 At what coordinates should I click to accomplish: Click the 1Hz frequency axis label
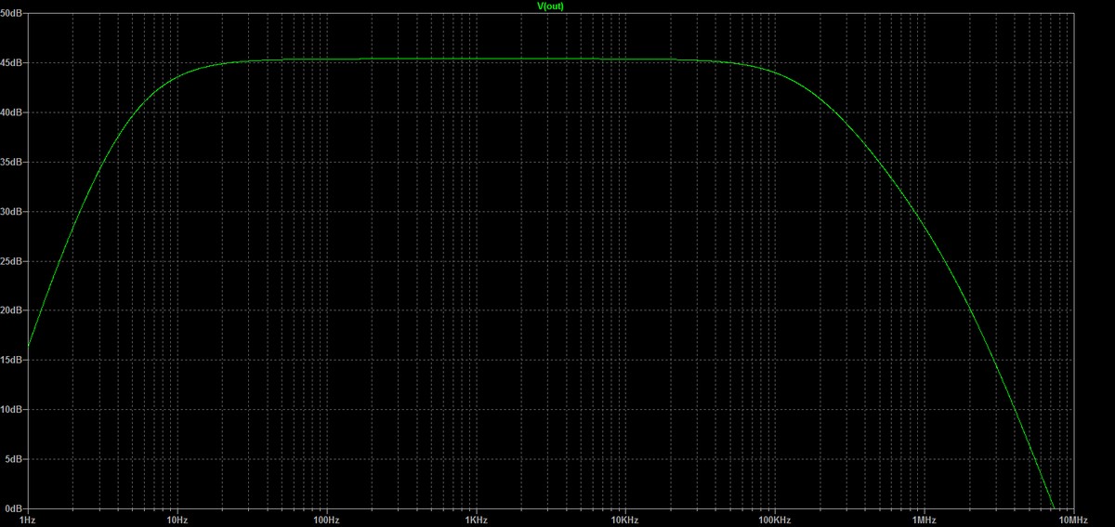[x=27, y=520]
